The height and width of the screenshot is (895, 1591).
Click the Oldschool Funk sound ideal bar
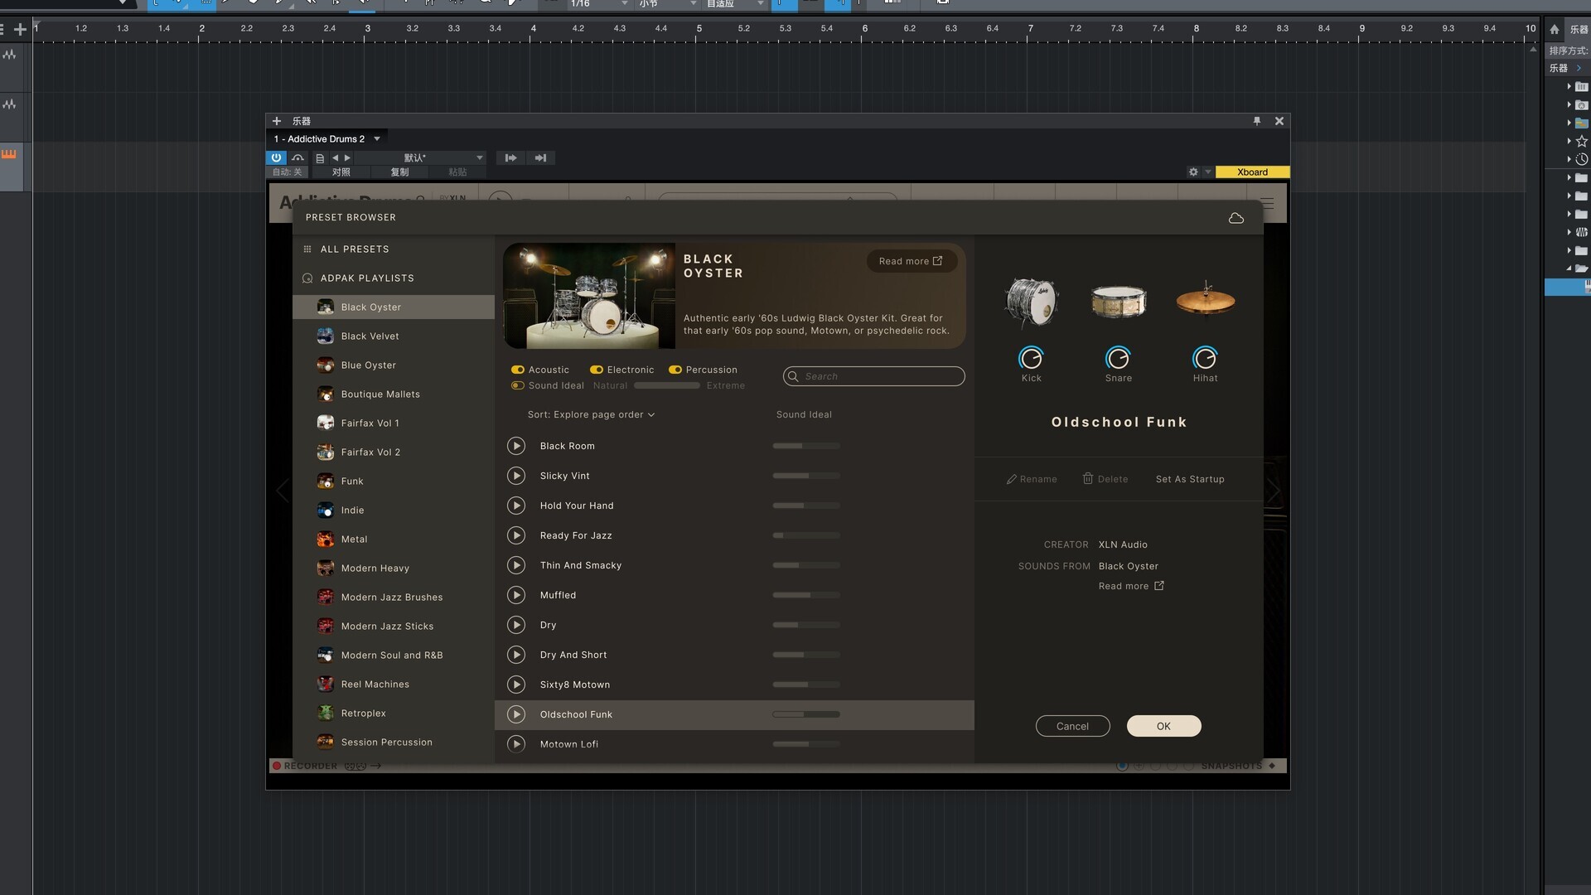tap(806, 714)
